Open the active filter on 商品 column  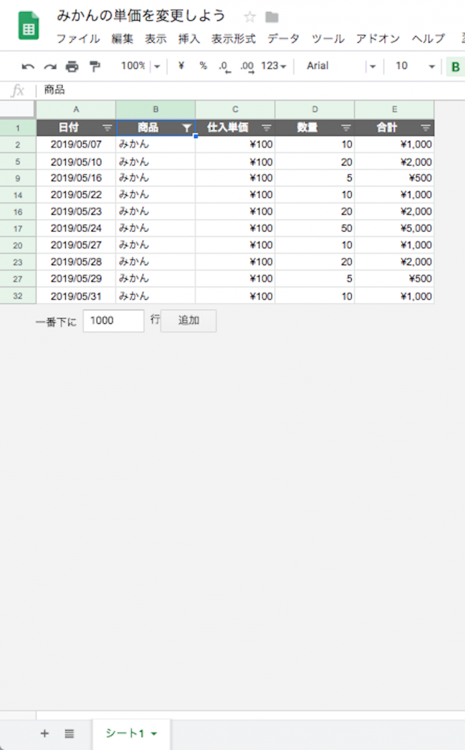coord(186,128)
